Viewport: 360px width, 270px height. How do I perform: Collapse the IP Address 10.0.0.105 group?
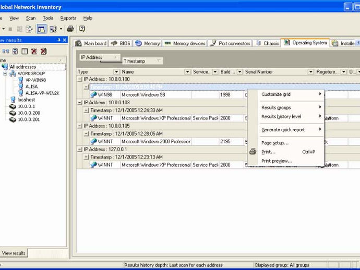(x=80, y=126)
